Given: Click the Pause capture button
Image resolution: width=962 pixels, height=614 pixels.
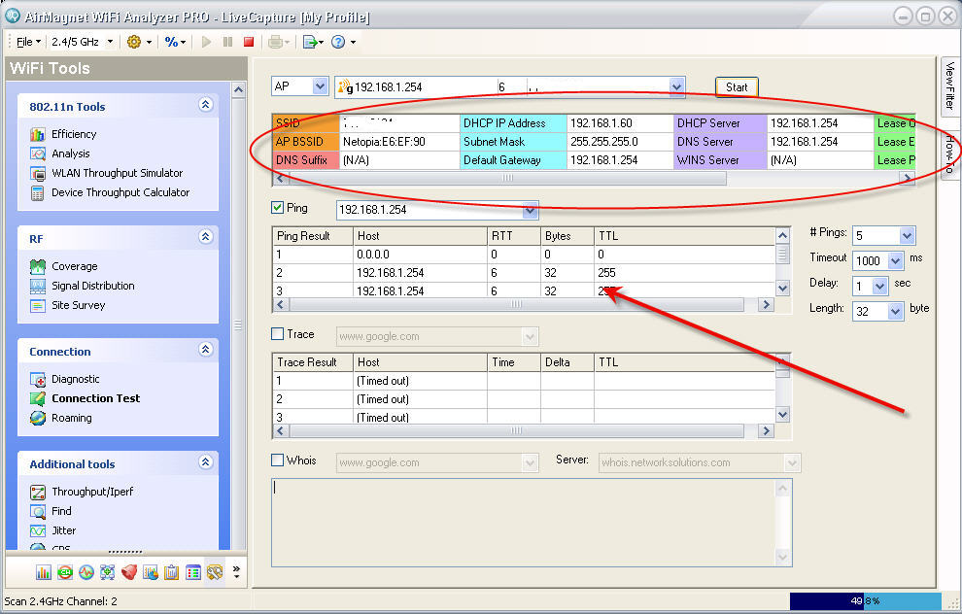Looking at the screenshot, I should coord(227,42).
